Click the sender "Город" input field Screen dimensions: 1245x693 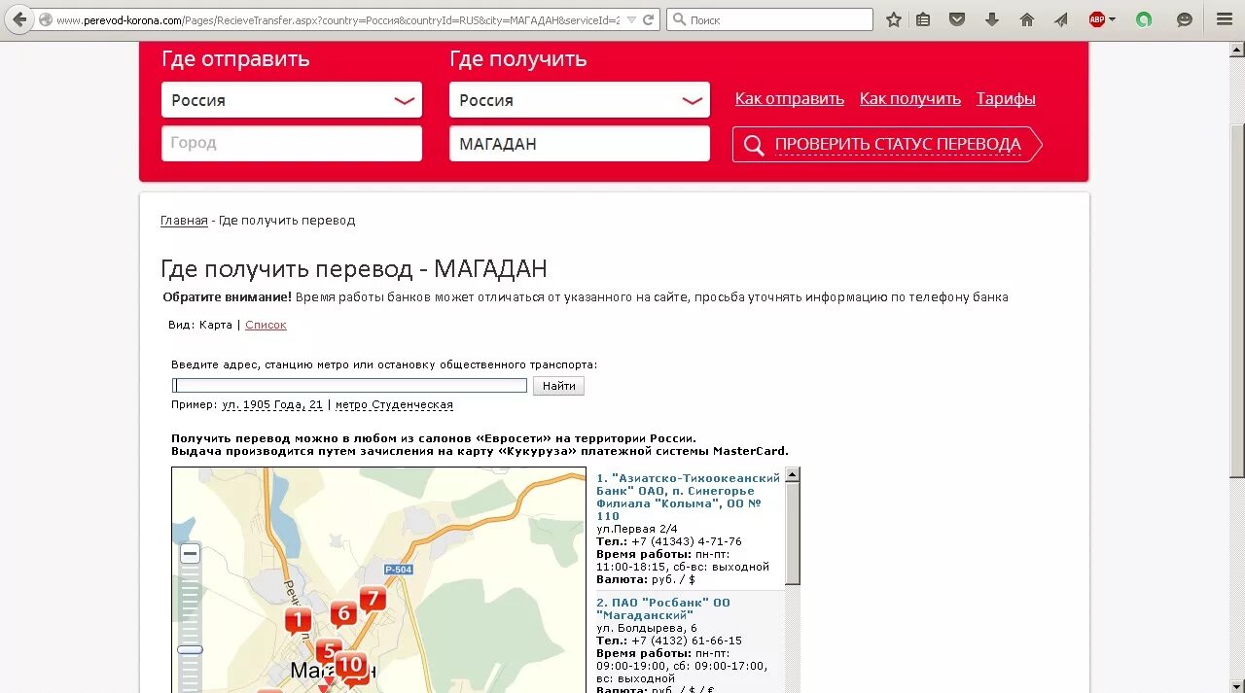[292, 143]
